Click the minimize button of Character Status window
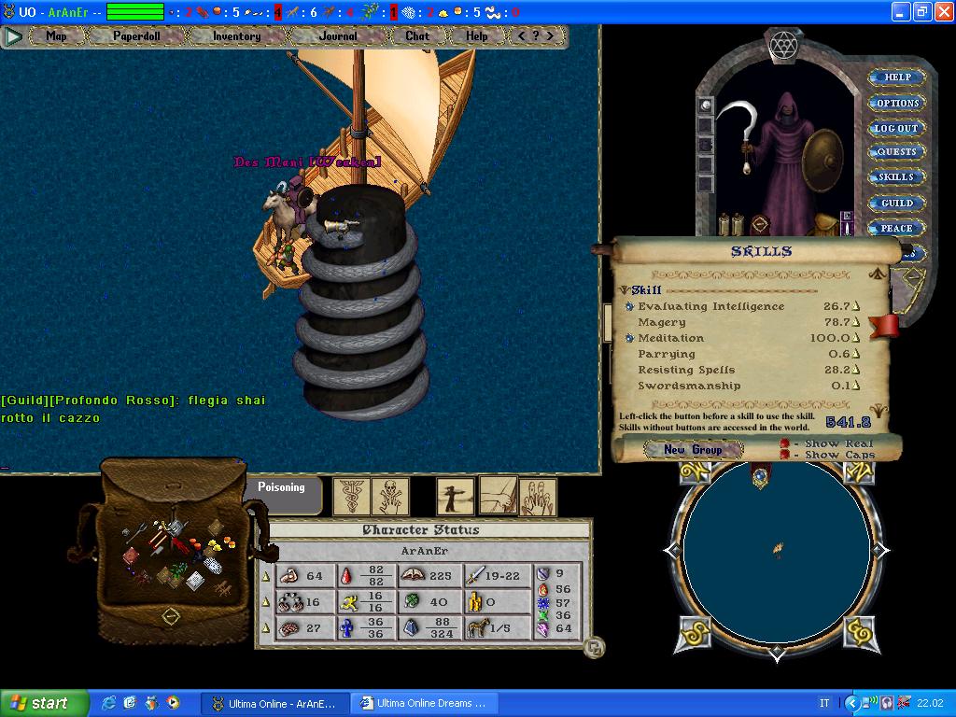The width and height of the screenshot is (956, 717). pos(595,647)
